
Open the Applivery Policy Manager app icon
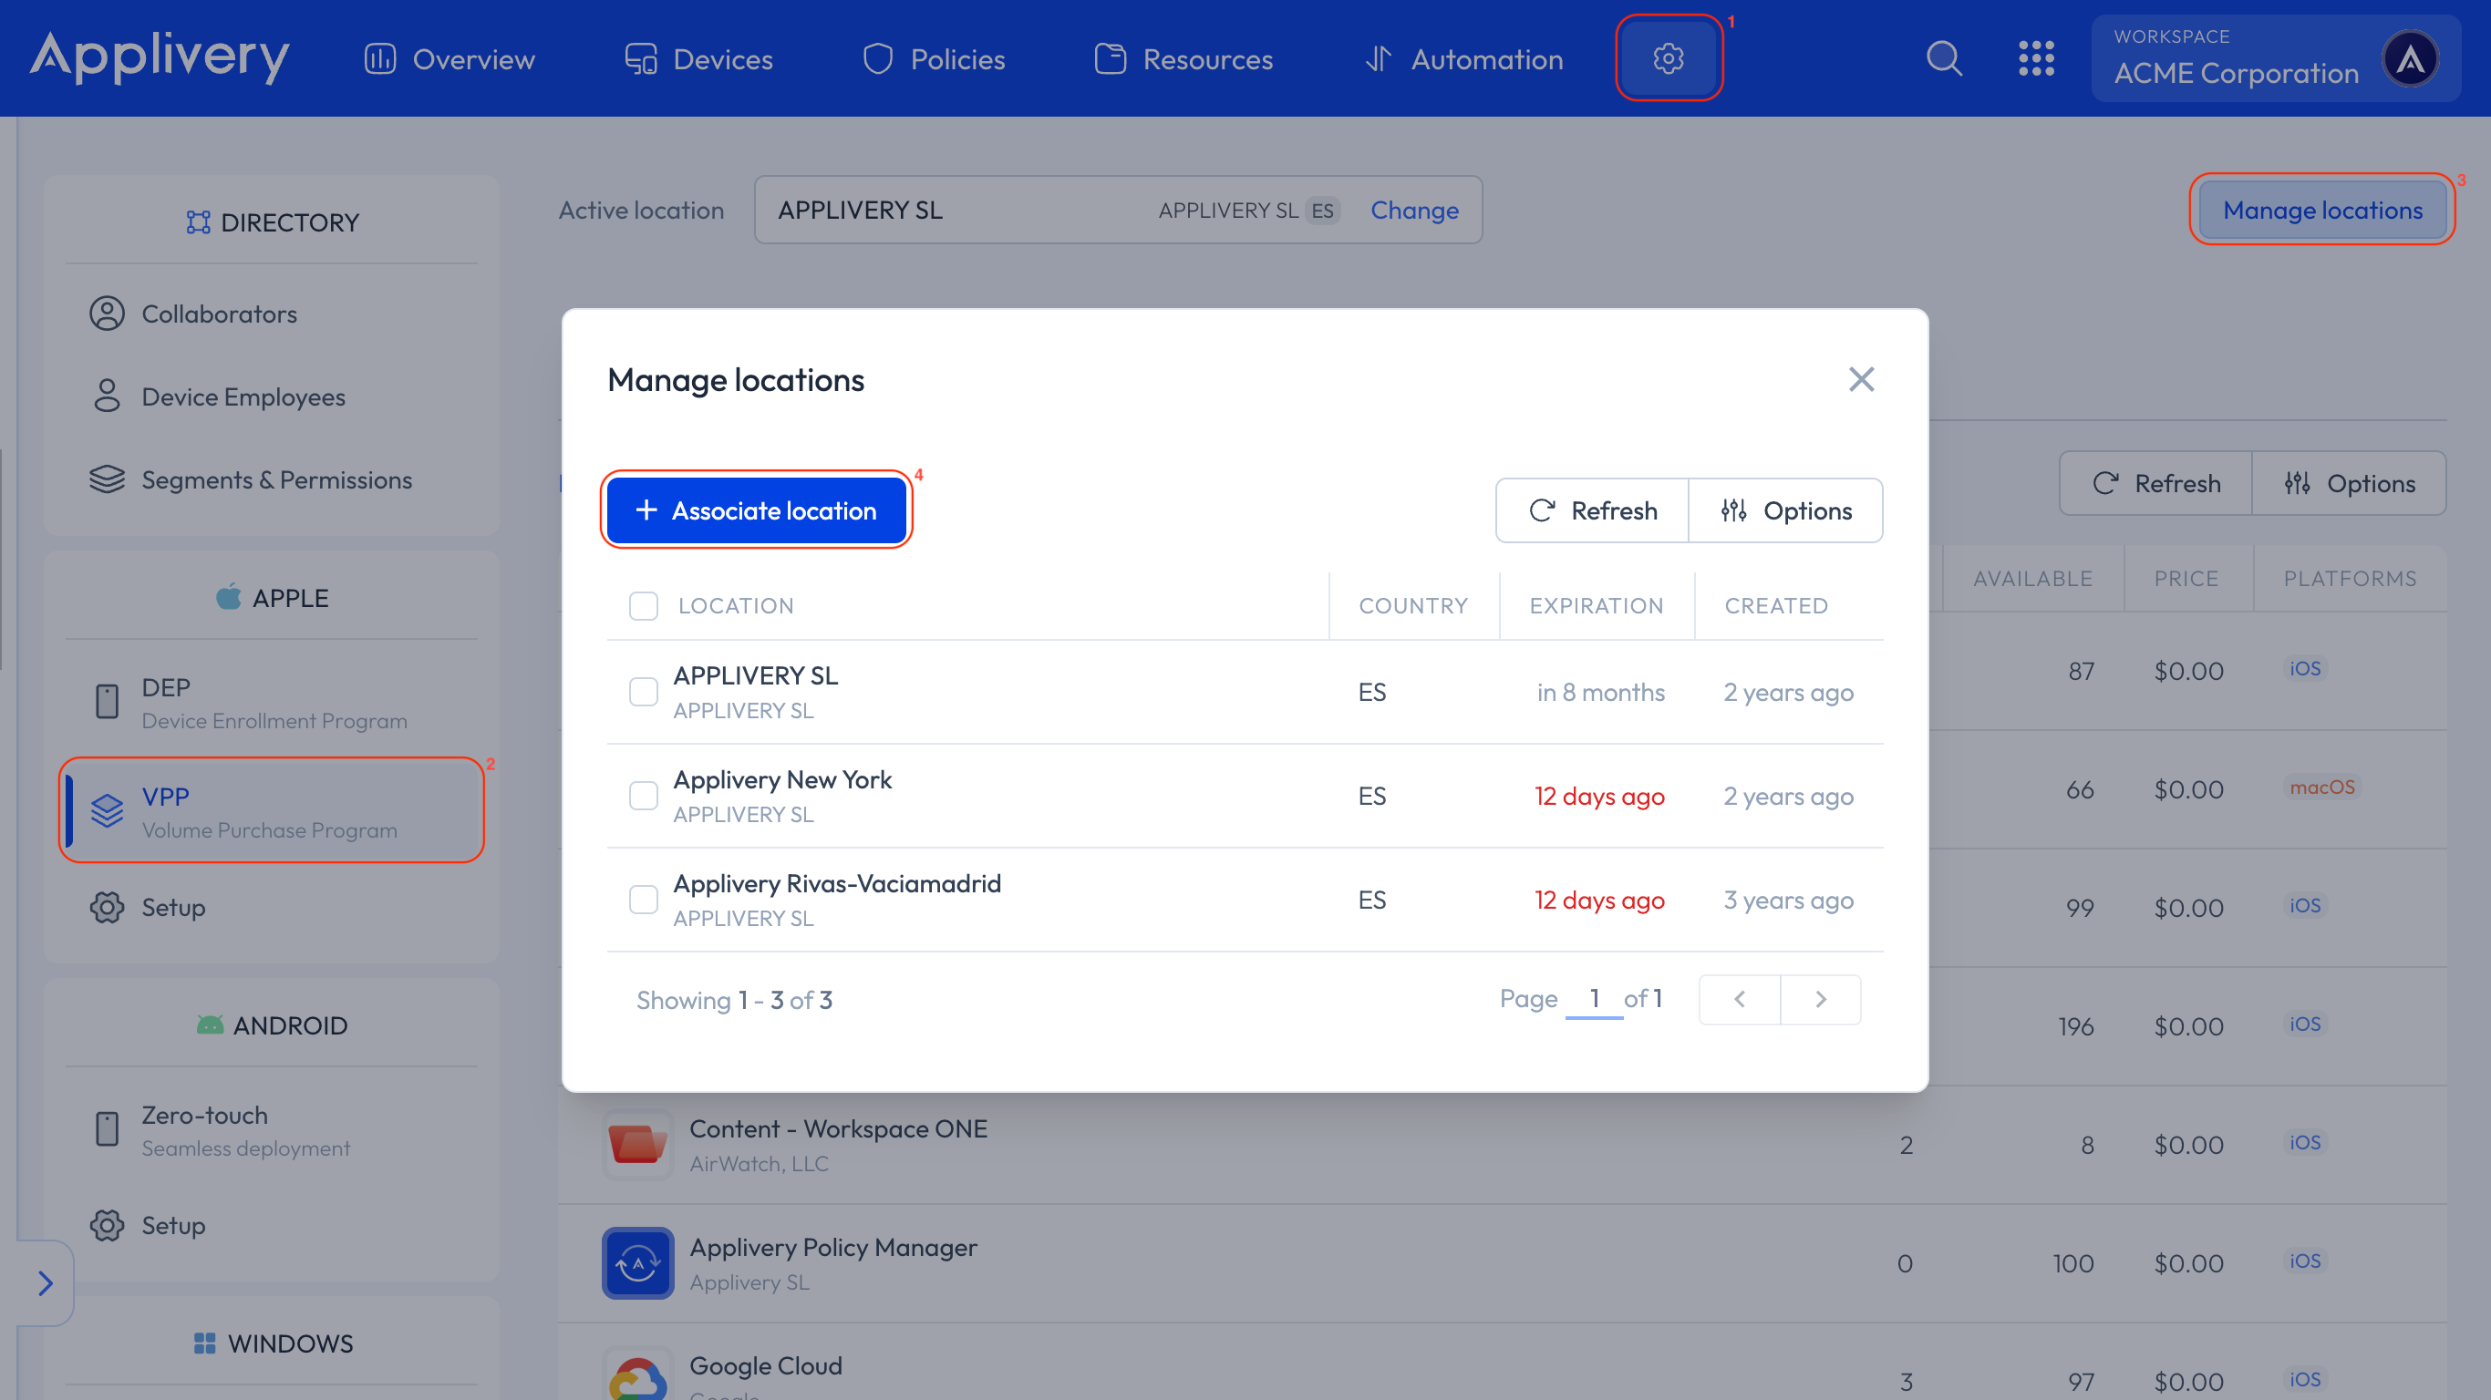[637, 1262]
